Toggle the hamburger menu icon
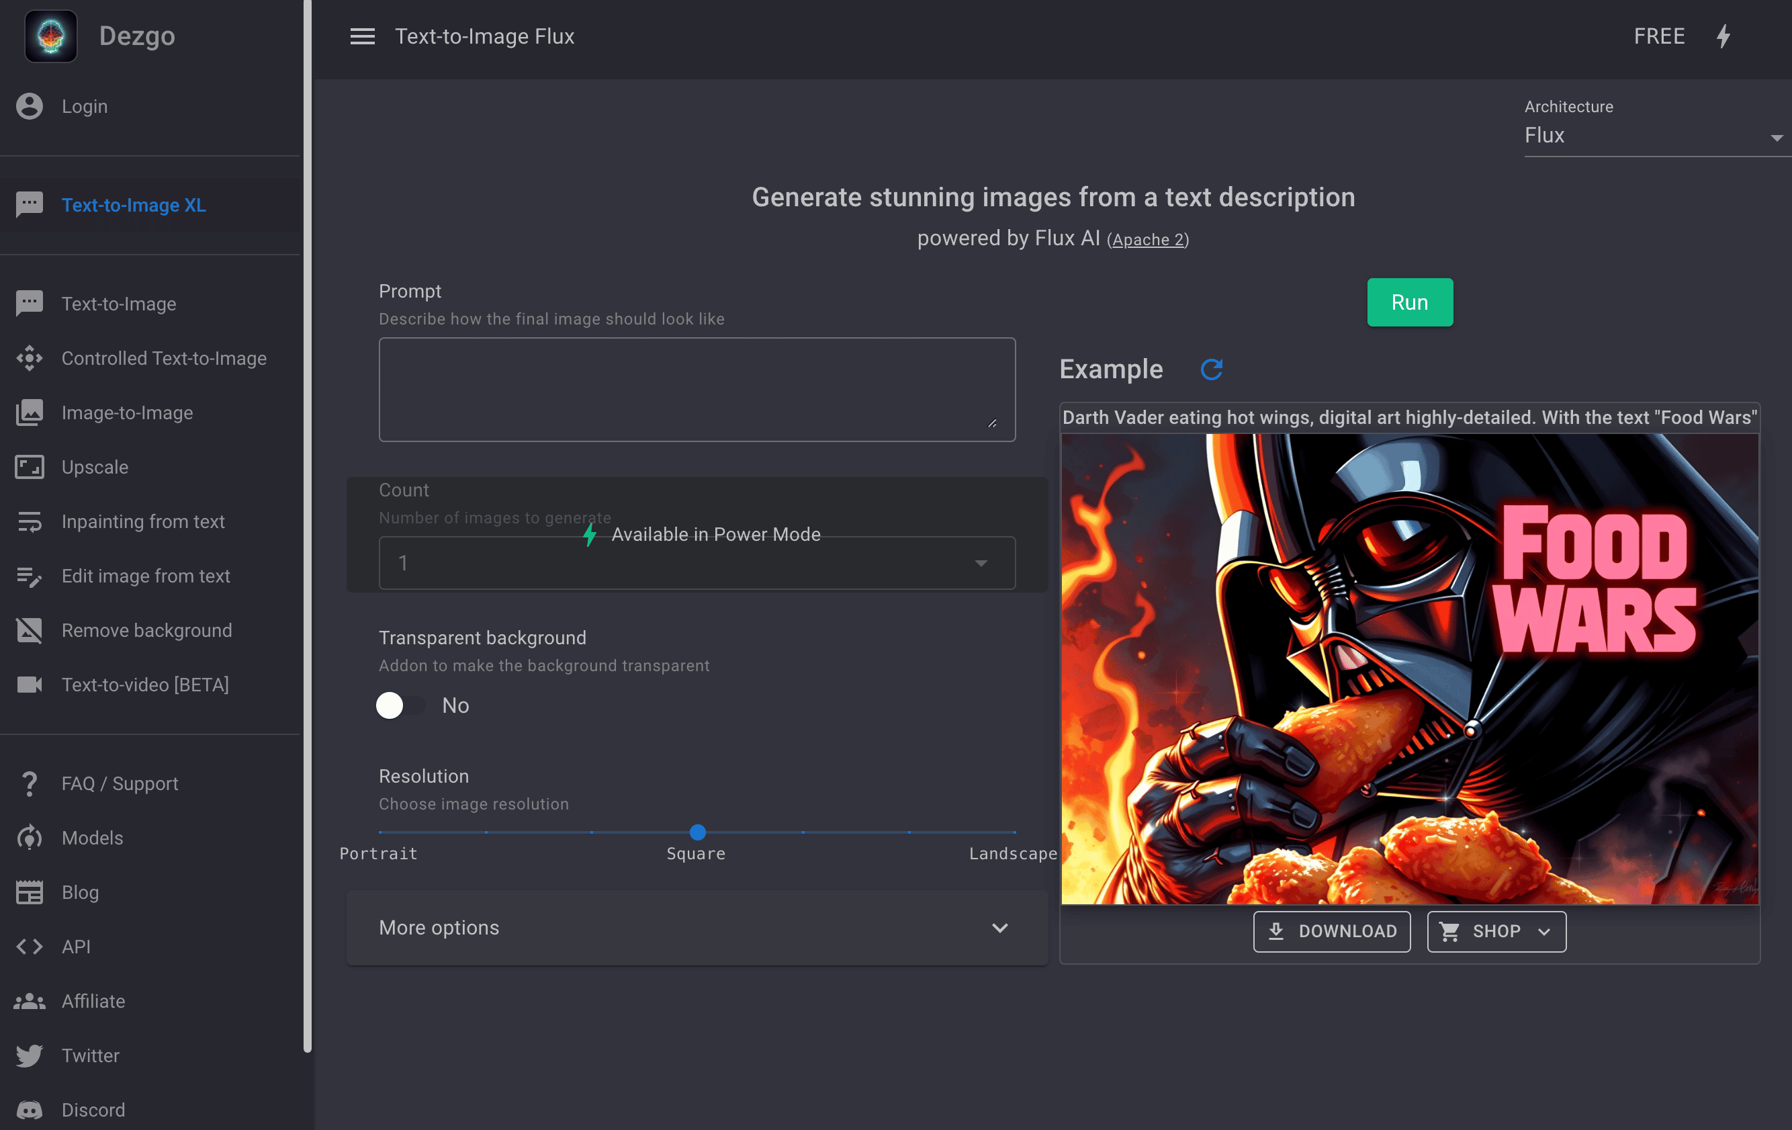 [x=363, y=36]
